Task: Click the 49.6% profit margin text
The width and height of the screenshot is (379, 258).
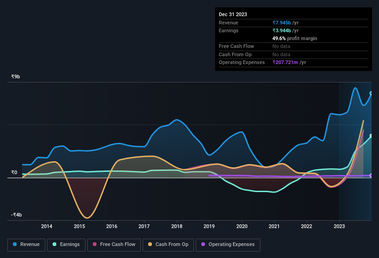Action: [x=295, y=38]
